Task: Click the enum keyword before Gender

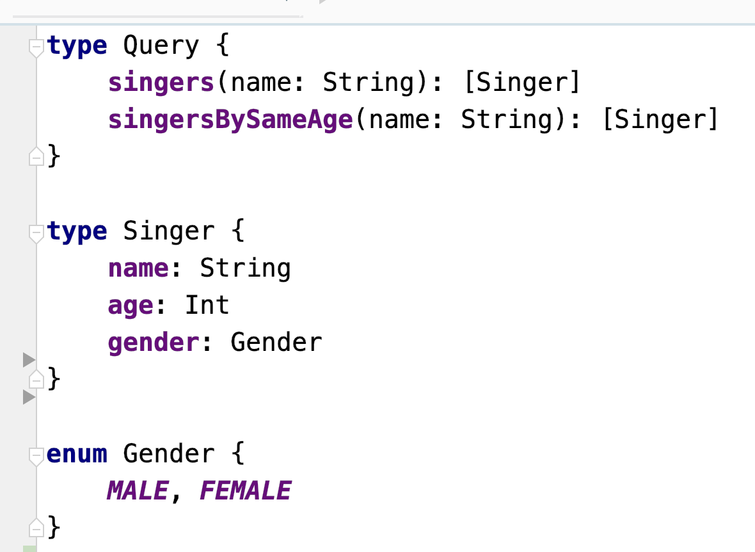Action: click(77, 454)
